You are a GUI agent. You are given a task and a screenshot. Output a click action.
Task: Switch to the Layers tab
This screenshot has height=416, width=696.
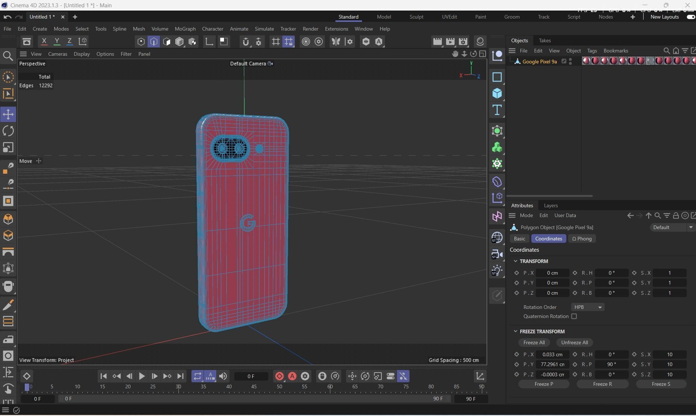(x=551, y=205)
